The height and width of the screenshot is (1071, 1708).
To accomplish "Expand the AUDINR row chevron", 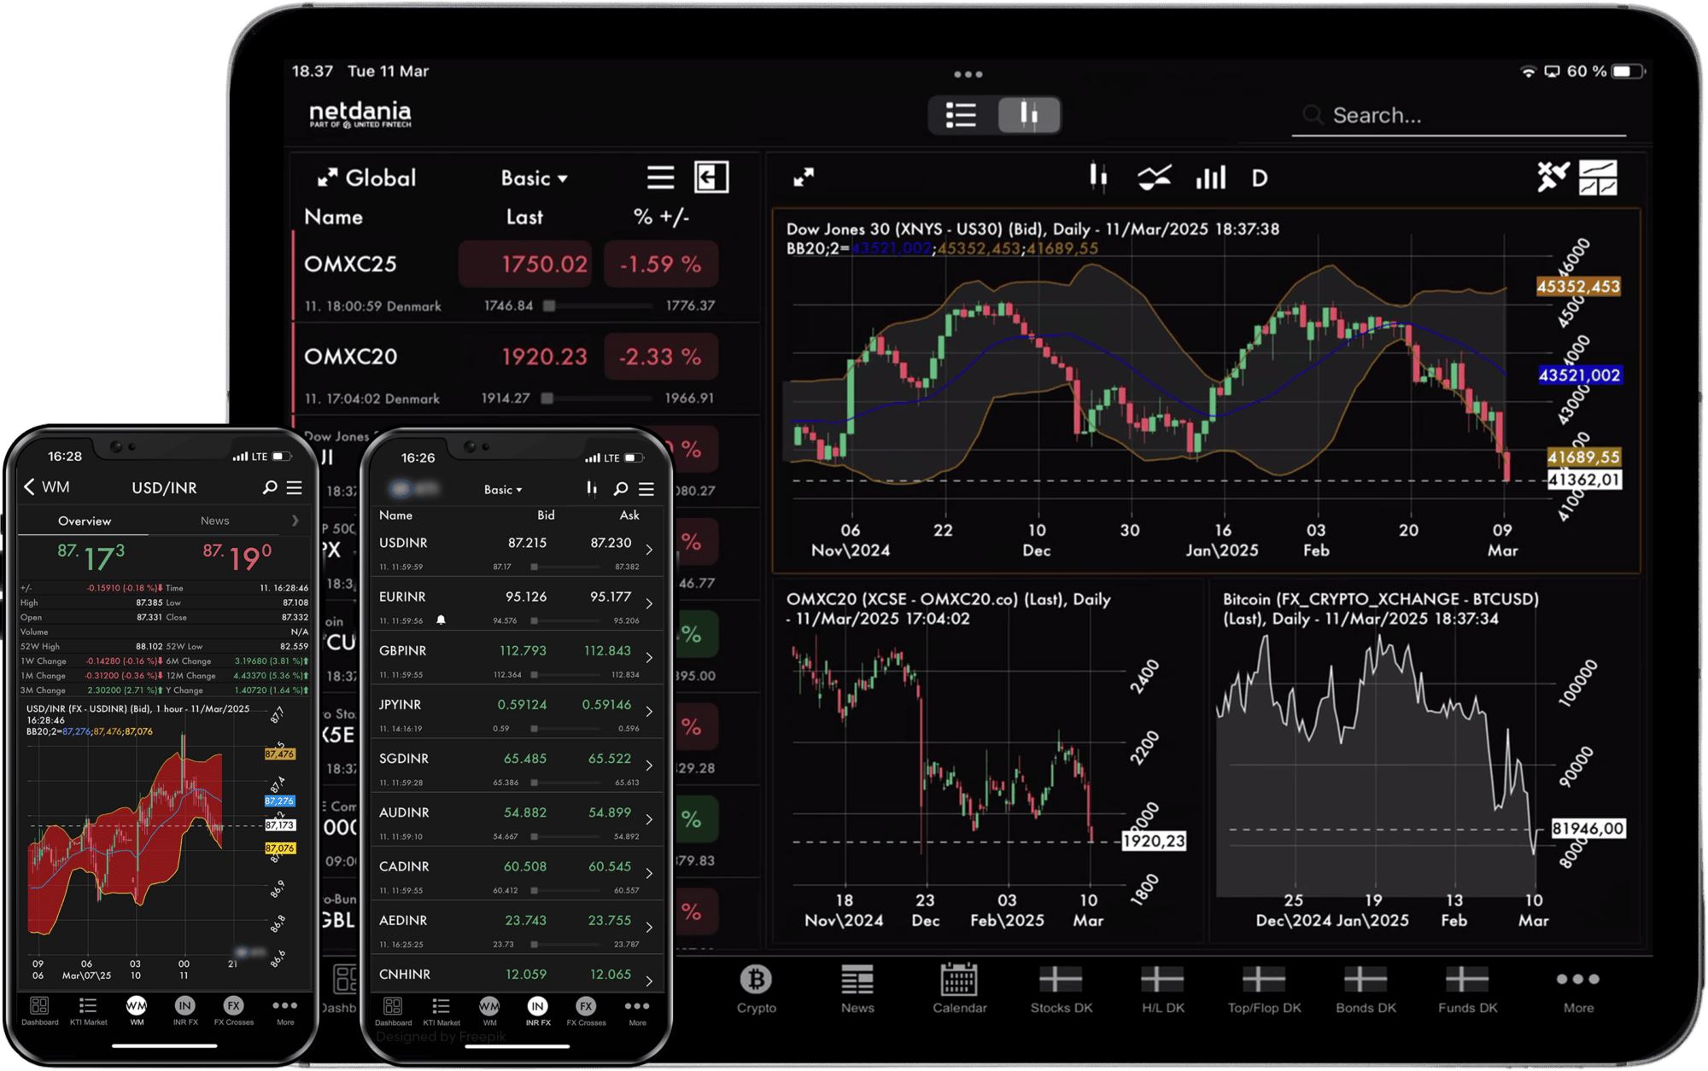I will [x=650, y=819].
